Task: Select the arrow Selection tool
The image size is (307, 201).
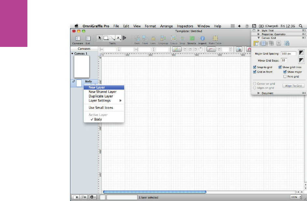Action: tap(100, 38)
